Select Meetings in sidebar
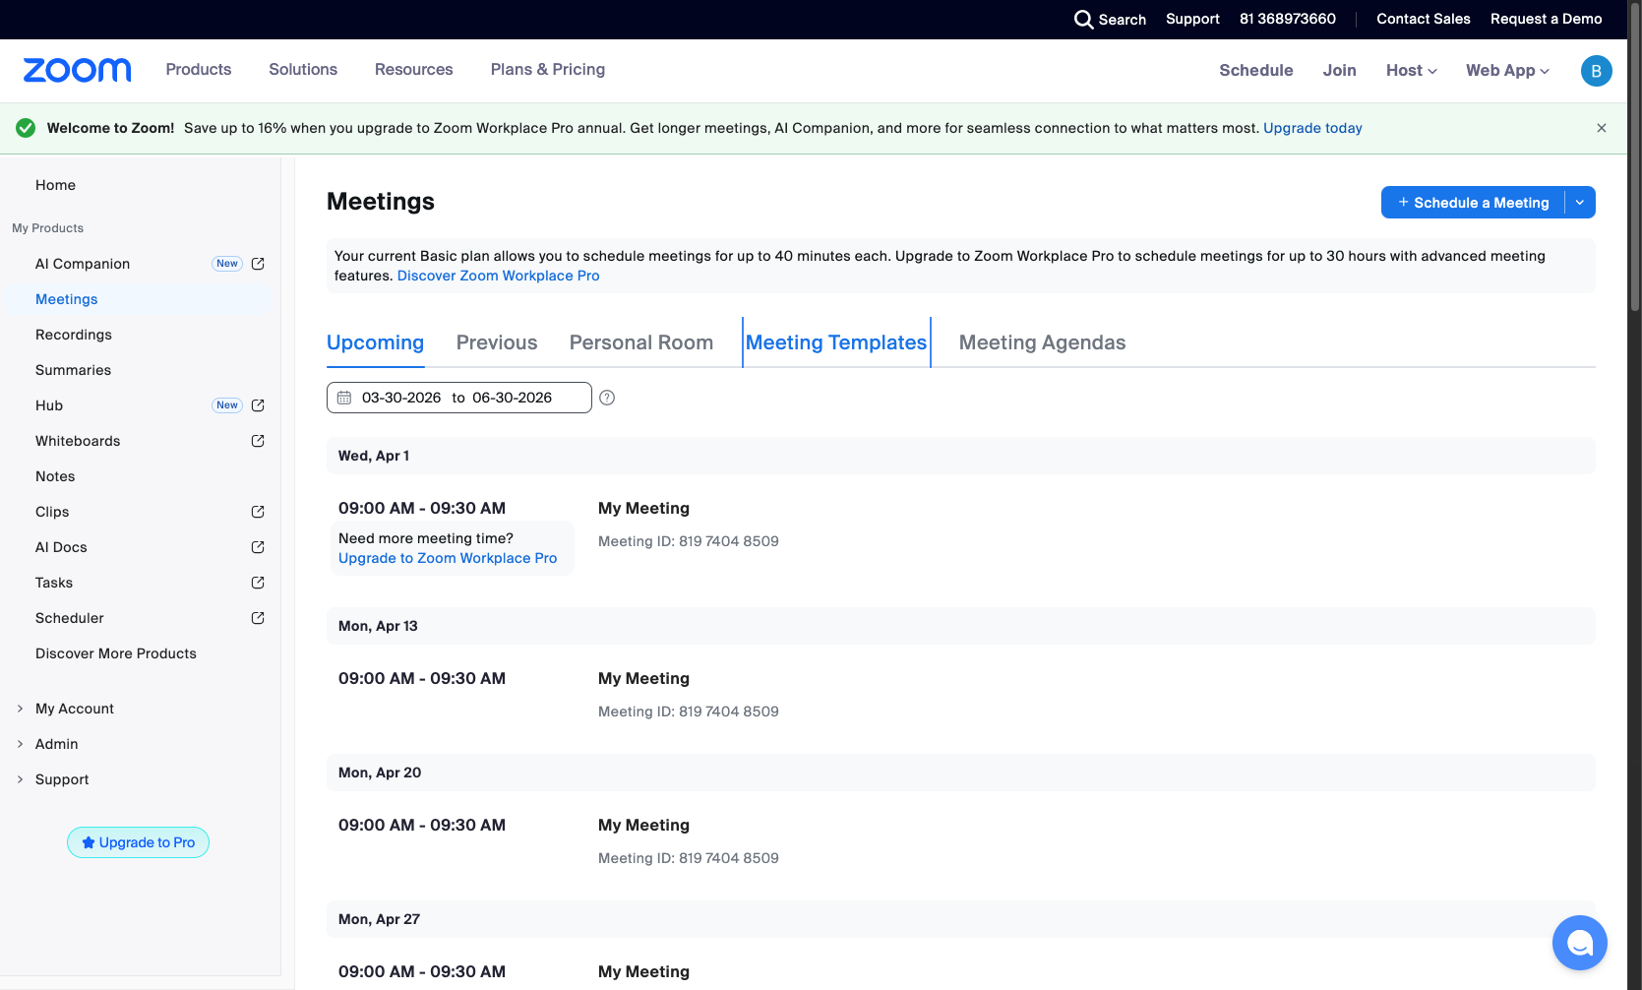 67,299
